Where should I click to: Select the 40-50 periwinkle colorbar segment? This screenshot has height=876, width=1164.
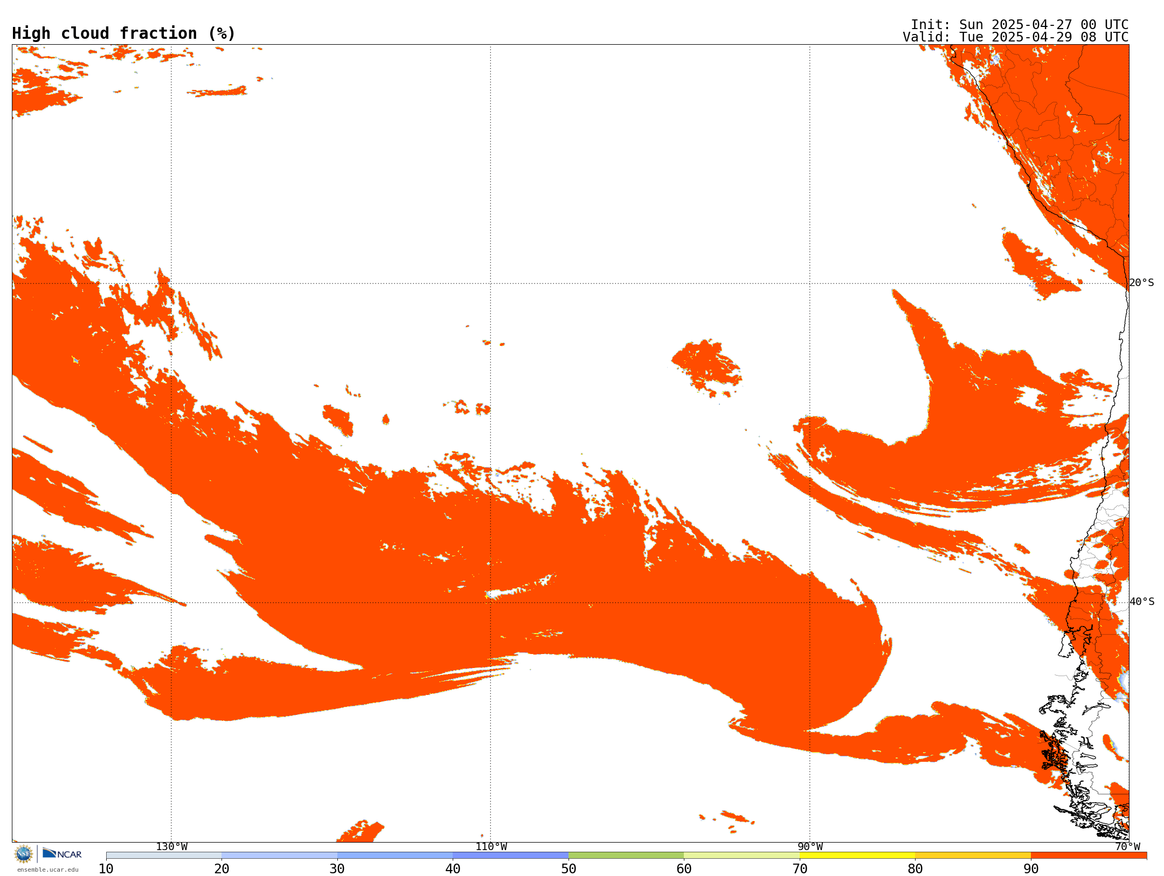[510, 856]
